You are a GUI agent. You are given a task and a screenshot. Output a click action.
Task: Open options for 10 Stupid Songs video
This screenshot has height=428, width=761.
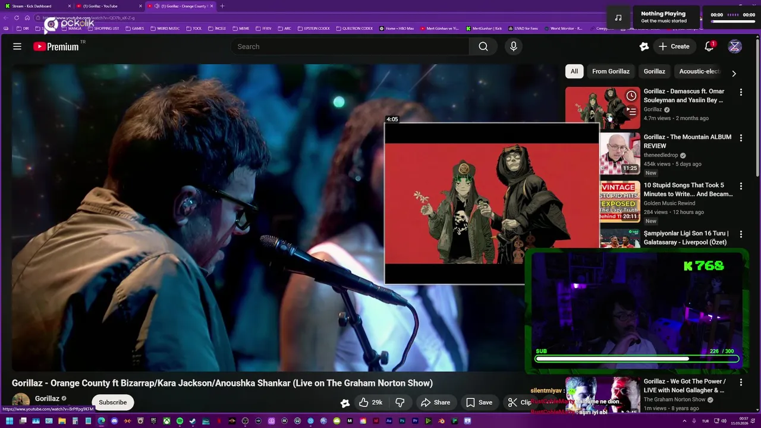741,186
